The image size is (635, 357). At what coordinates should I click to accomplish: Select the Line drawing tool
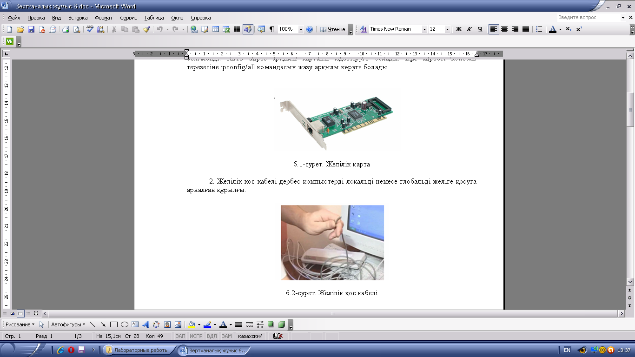pyautogui.click(x=92, y=324)
